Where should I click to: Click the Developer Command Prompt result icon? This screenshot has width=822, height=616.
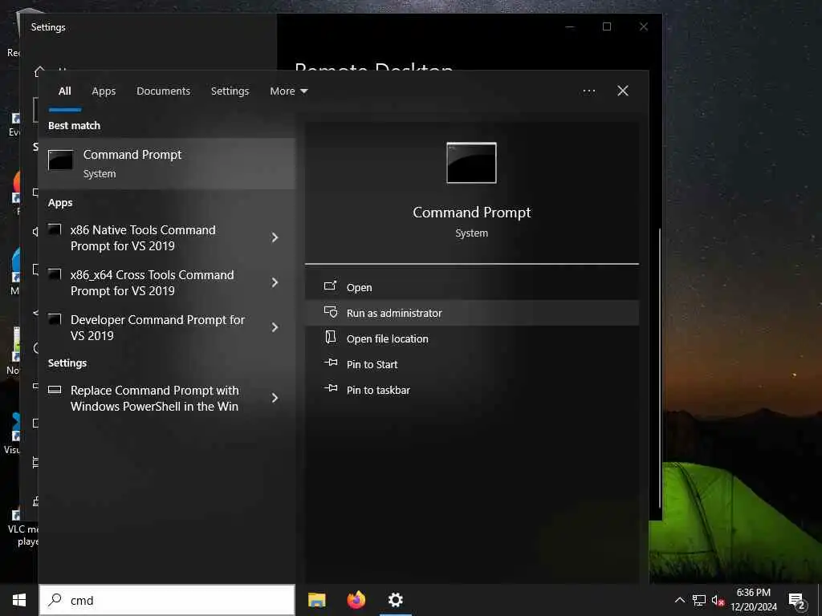click(x=55, y=318)
